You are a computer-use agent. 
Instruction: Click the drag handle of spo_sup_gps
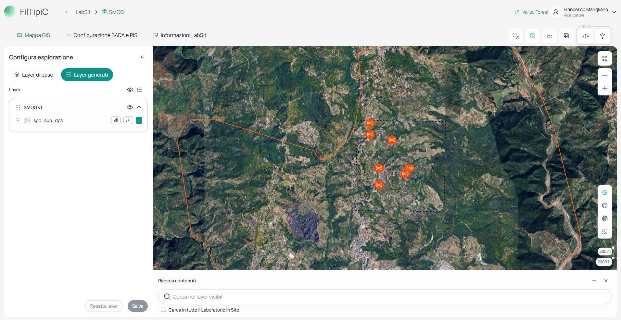(18, 120)
